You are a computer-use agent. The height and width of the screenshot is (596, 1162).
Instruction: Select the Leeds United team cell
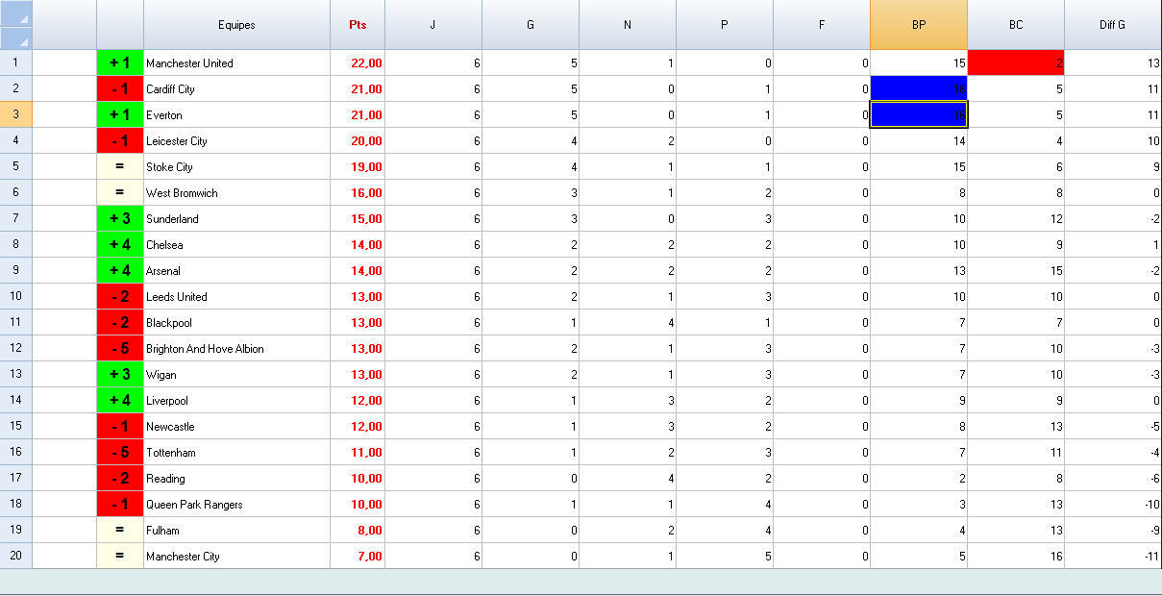236,296
